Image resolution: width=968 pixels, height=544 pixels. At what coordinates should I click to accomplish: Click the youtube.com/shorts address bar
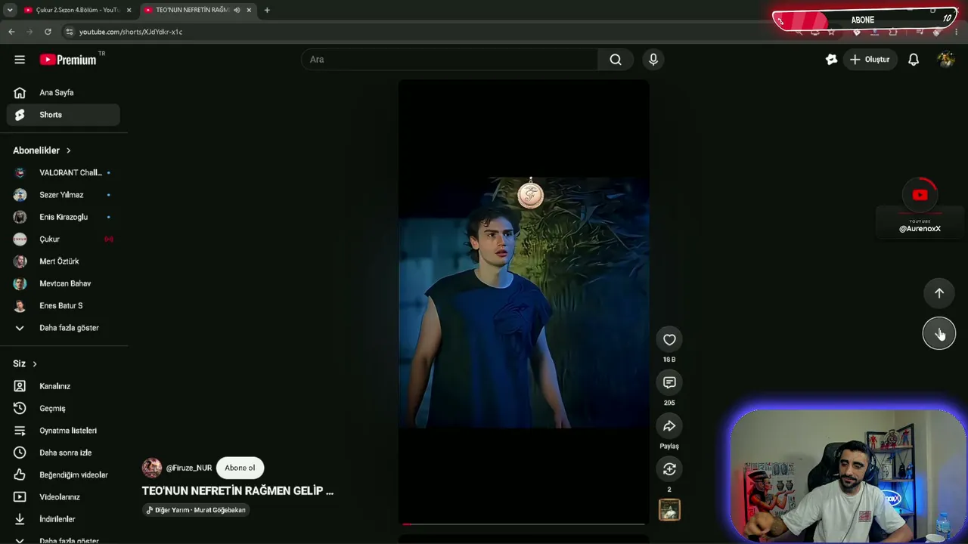(x=423, y=32)
